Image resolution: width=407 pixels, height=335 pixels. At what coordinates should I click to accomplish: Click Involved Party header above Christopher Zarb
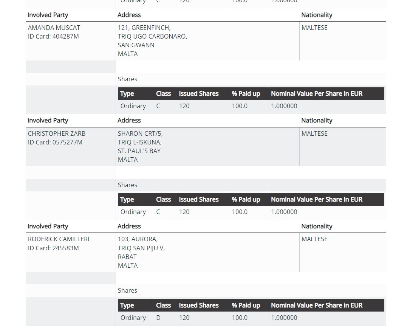48,120
